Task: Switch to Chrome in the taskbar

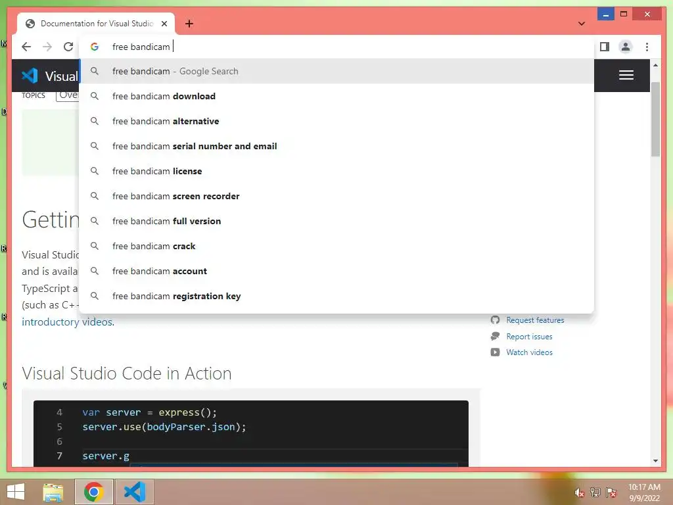Action: (x=93, y=492)
